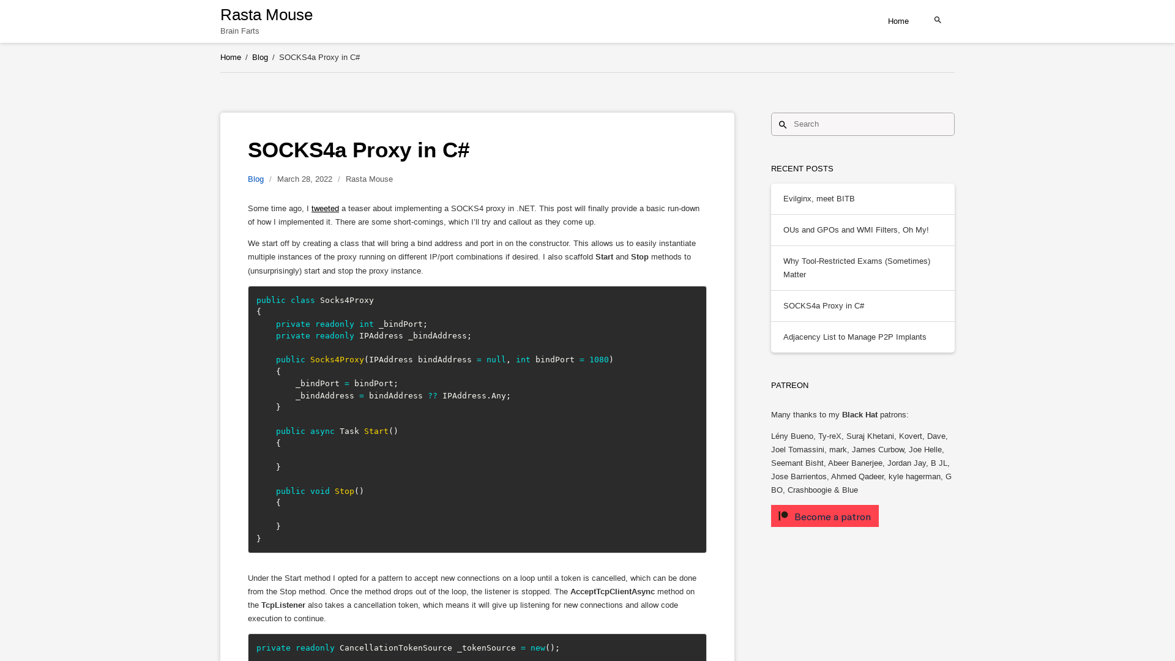This screenshot has height=661, width=1175.
Task: Click the 'Brain Farts' site tagline
Action: pos(239,31)
